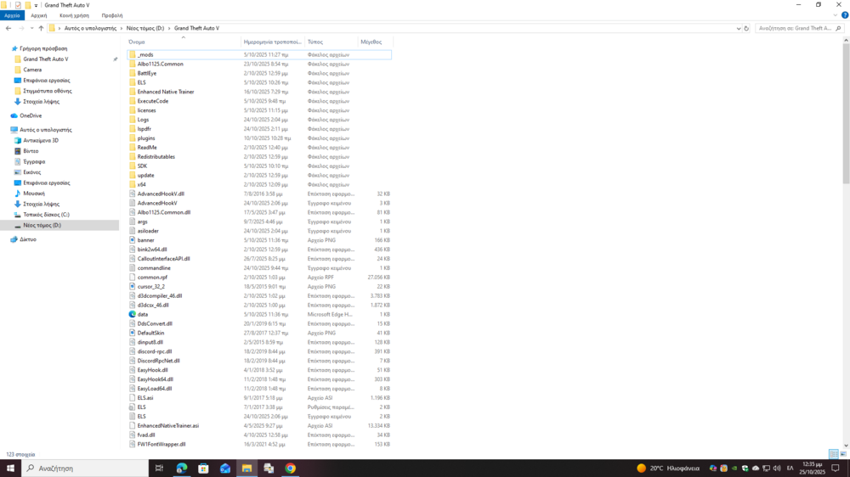
Task: Go up one folder level arrow
Action: coord(41,28)
